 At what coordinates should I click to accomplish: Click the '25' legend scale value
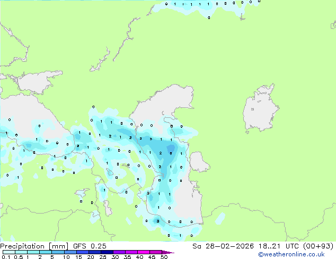103,257
